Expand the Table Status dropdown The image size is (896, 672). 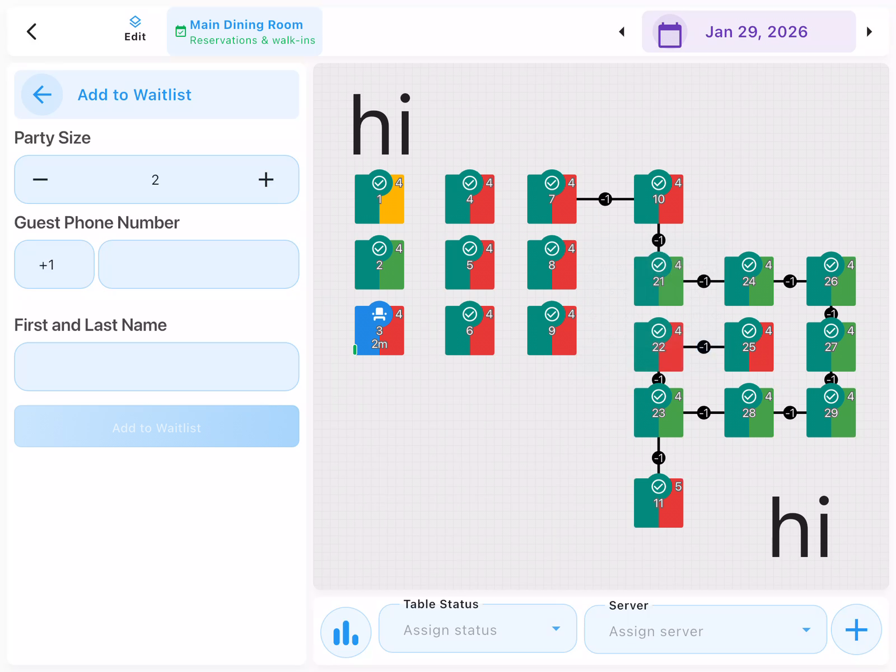click(477, 629)
